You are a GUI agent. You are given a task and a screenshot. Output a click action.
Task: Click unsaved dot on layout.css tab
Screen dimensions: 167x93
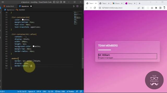tap(31, 6)
